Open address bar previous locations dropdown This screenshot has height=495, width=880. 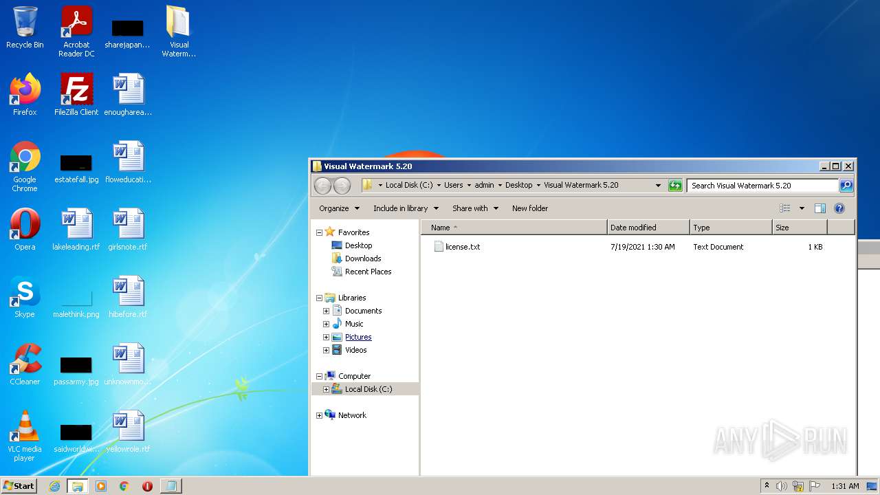[x=658, y=186]
